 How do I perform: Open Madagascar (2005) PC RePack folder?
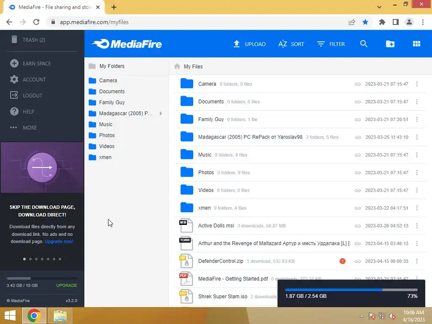coord(250,137)
